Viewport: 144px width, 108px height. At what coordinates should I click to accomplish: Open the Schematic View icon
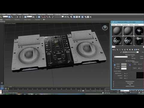coord(79,17)
